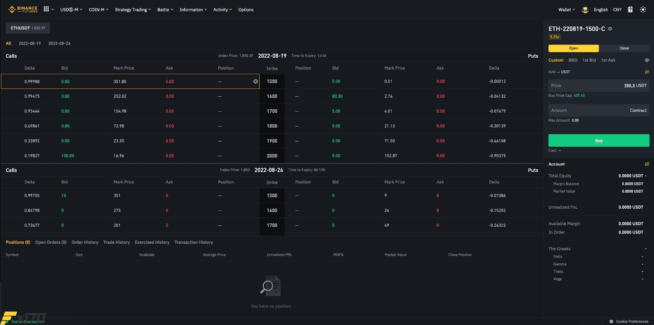Click the -0.26323 put delta value

[x=497, y=225]
